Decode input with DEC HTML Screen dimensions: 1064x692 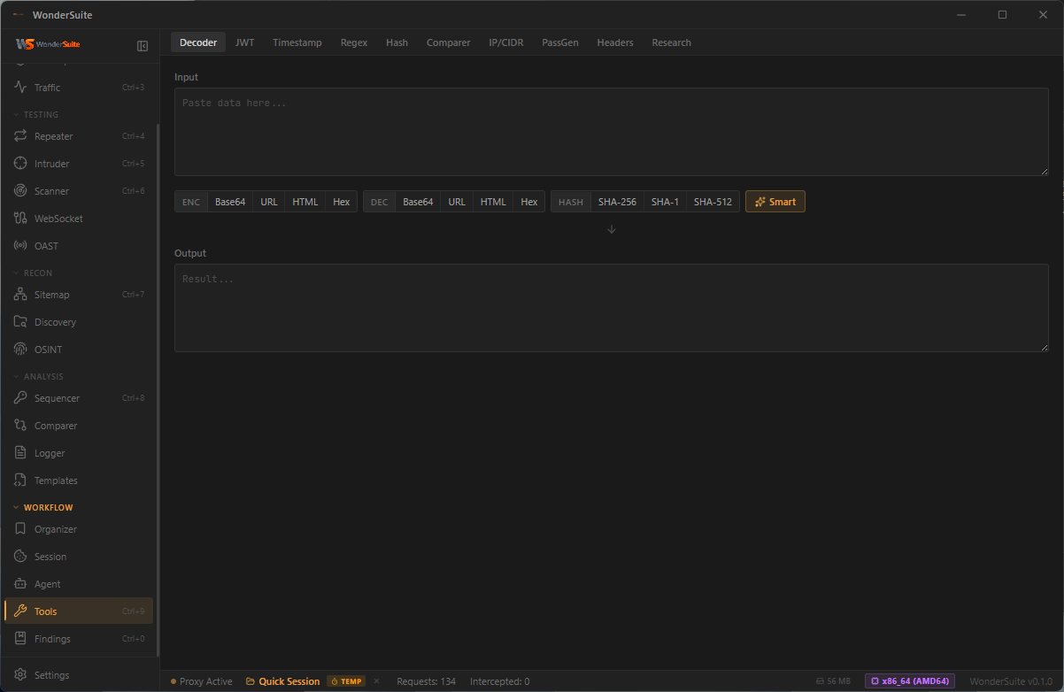(x=493, y=202)
